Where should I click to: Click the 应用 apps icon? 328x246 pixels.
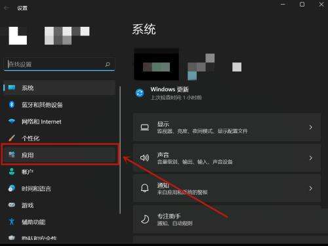tap(12, 154)
